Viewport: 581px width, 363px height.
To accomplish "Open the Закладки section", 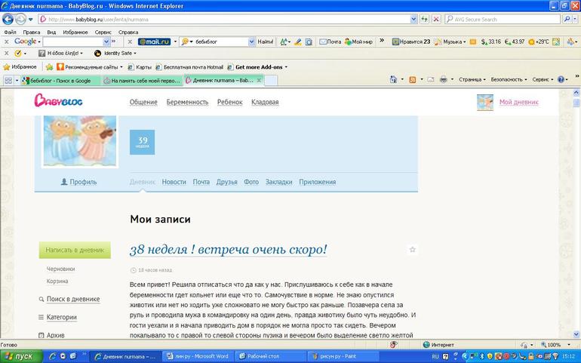I will pos(278,182).
